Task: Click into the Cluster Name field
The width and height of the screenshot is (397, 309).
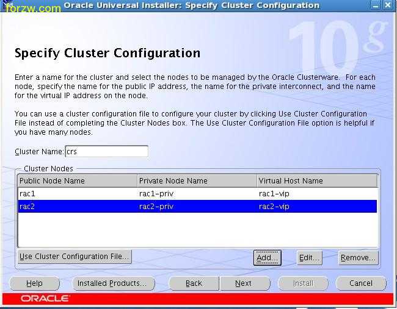Action: pos(106,151)
